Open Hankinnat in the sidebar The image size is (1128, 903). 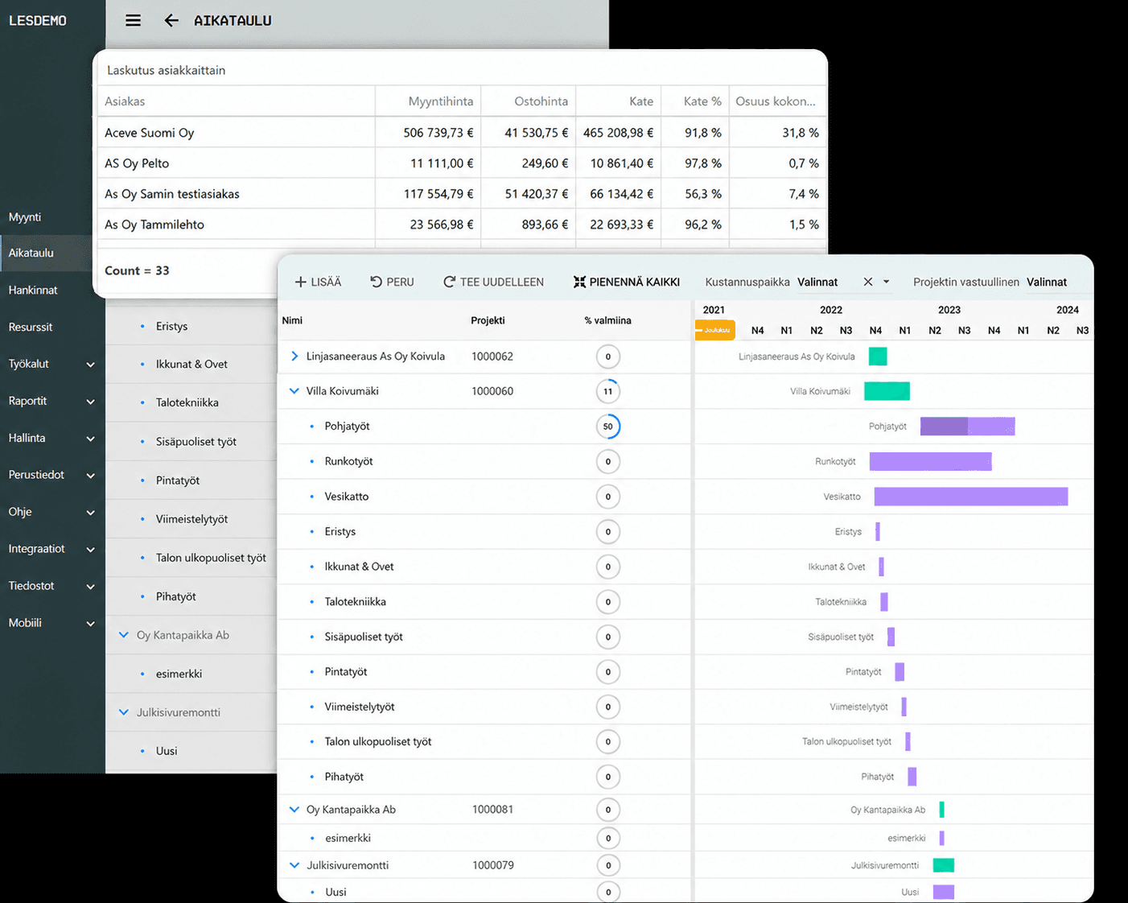[33, 290]
